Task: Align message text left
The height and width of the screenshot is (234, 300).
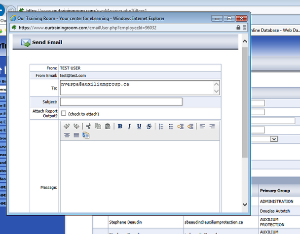Action: pyautogui.click(x=202, y=126)
